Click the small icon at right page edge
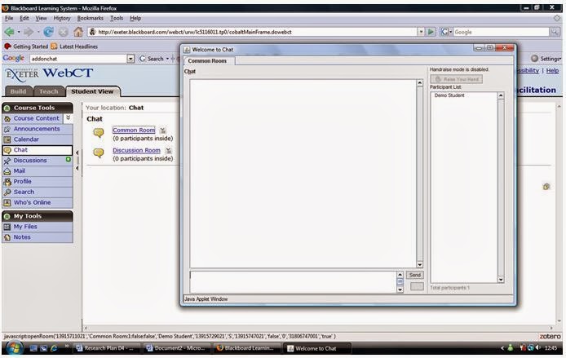566x358 pixels. click(x=546, y=186)
